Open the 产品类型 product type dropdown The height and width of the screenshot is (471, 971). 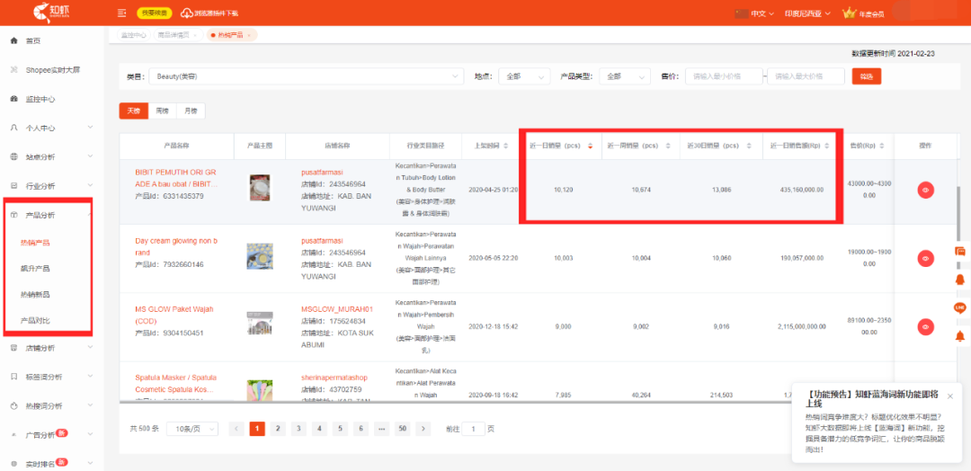[x=625, y=76]
